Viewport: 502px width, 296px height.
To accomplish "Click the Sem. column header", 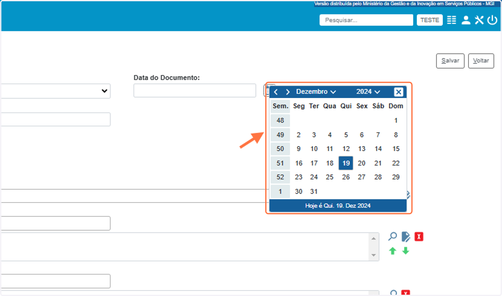I will tap(280, 106).
